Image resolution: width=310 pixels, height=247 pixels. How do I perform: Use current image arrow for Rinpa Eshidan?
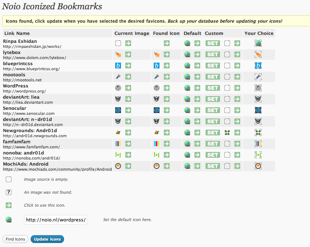pyautogui.click(x=128, y=43)
